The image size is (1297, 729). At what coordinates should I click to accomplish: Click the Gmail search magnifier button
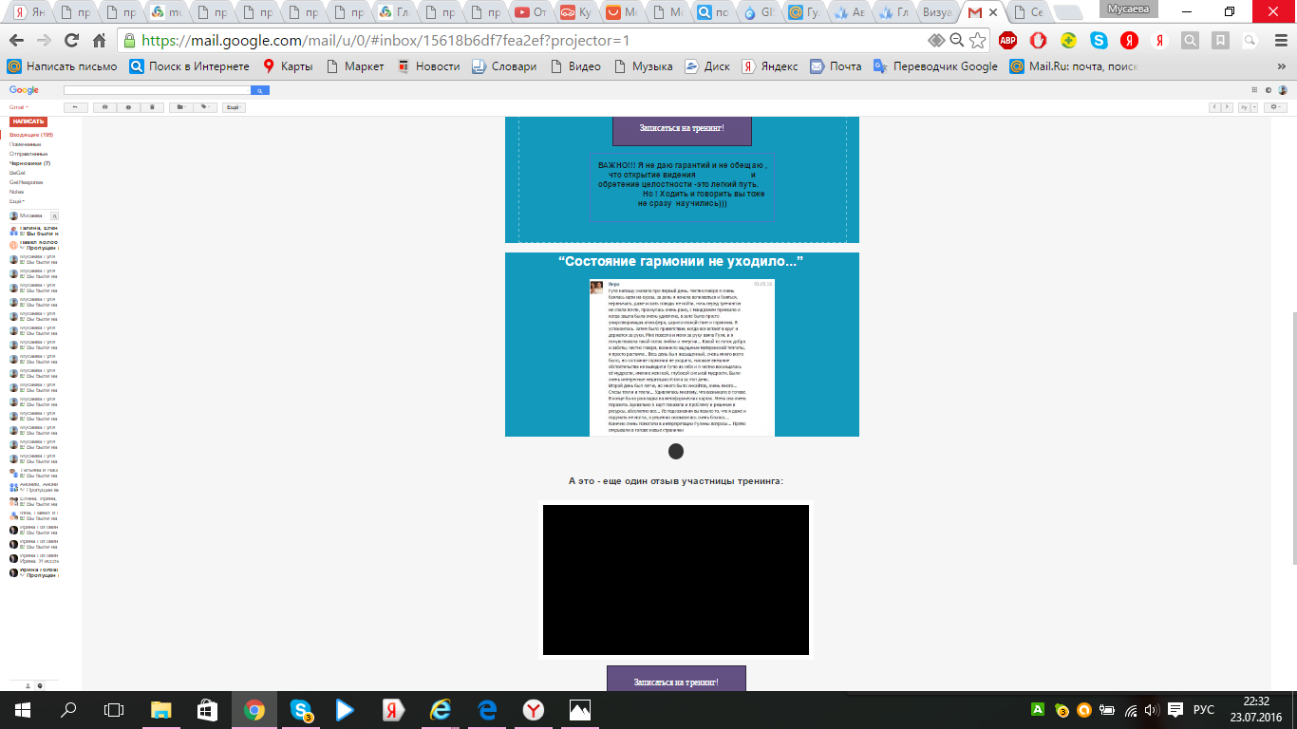click(x=261, y=90)
